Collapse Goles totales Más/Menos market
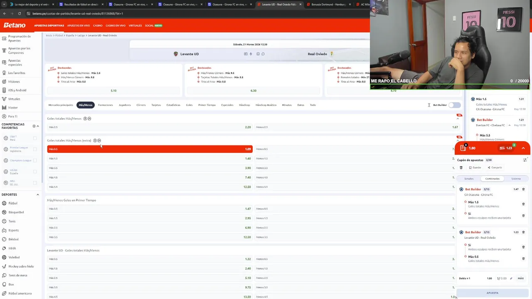Screen dimensions: 532x299 (458, 119)
